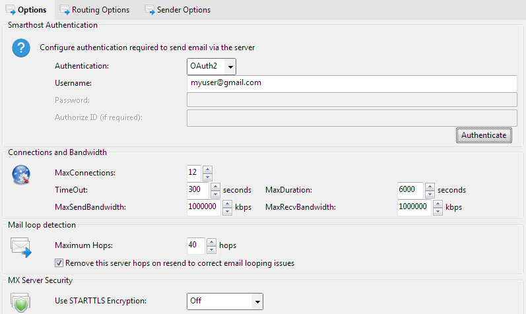This screenshot has height=314, width=526.
Task: Increase MaxDuration with the up arrow
Action: click(429, 186)
